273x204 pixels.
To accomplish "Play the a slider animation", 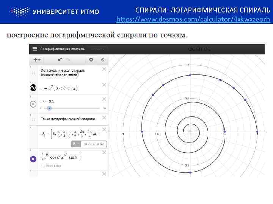I will click(33, 104).
